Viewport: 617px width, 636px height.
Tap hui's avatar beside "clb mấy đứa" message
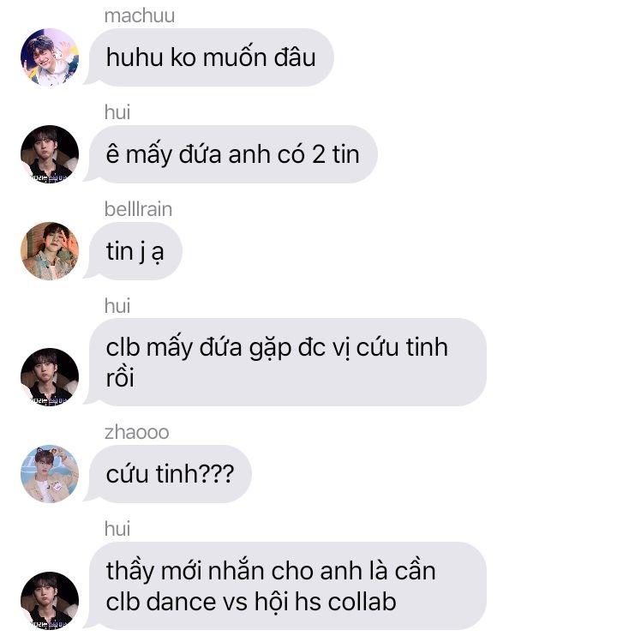pos(50,377)
